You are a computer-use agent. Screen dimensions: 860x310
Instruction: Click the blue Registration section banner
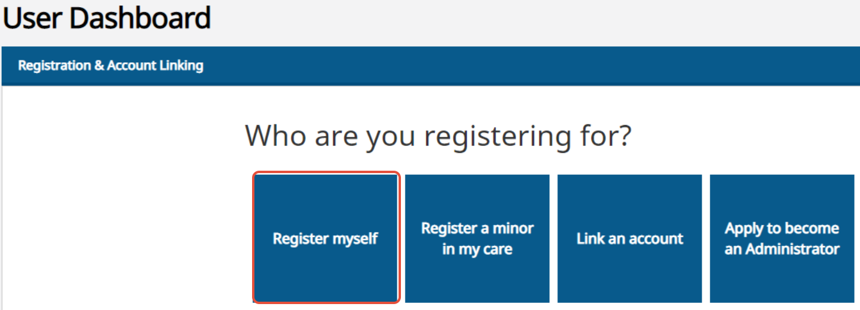point(431,66)
